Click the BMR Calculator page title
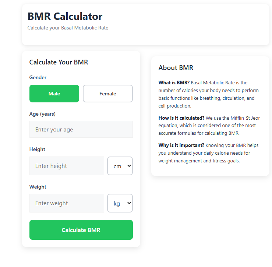Viewport: 272px width, 267px height. (65, 16)
